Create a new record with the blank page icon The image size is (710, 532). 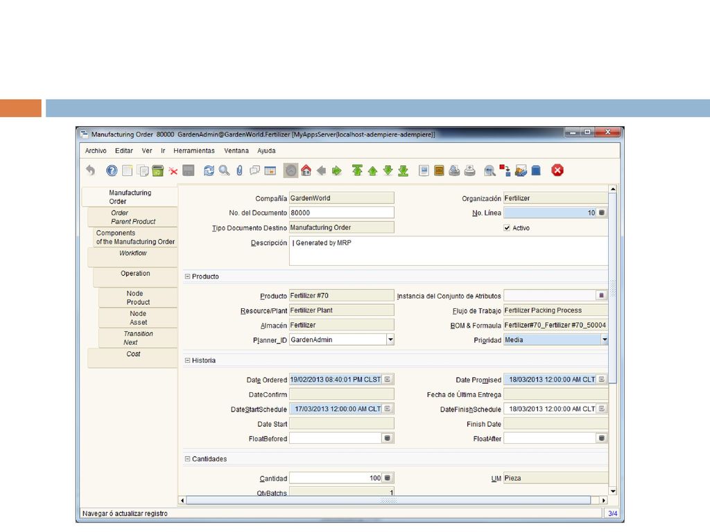[x=128, y=170]
